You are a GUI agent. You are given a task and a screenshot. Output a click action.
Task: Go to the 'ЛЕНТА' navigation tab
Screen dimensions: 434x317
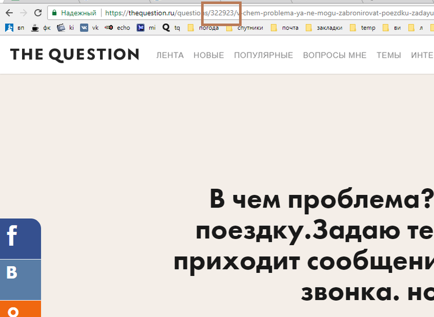[170, 55]
